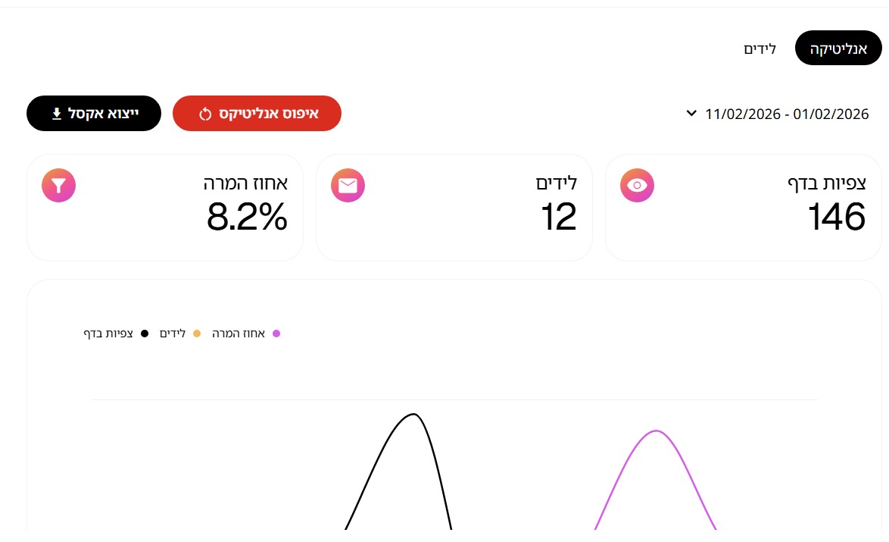This screenshot has height=542, width=889.
Task: Click the funnel icon on the אחוז המרה card
Action: tap(58, 186)
